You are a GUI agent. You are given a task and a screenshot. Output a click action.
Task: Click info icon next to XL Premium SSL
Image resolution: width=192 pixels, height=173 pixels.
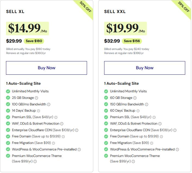(x=56, y=117)
